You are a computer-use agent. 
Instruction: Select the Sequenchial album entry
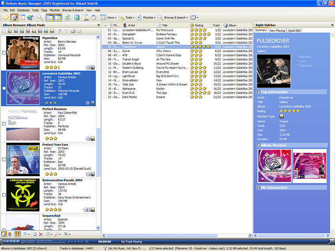48,222
